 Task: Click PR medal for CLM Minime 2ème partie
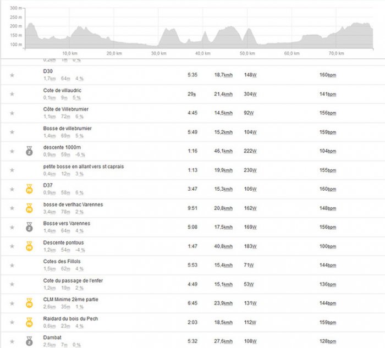(29, 303)
